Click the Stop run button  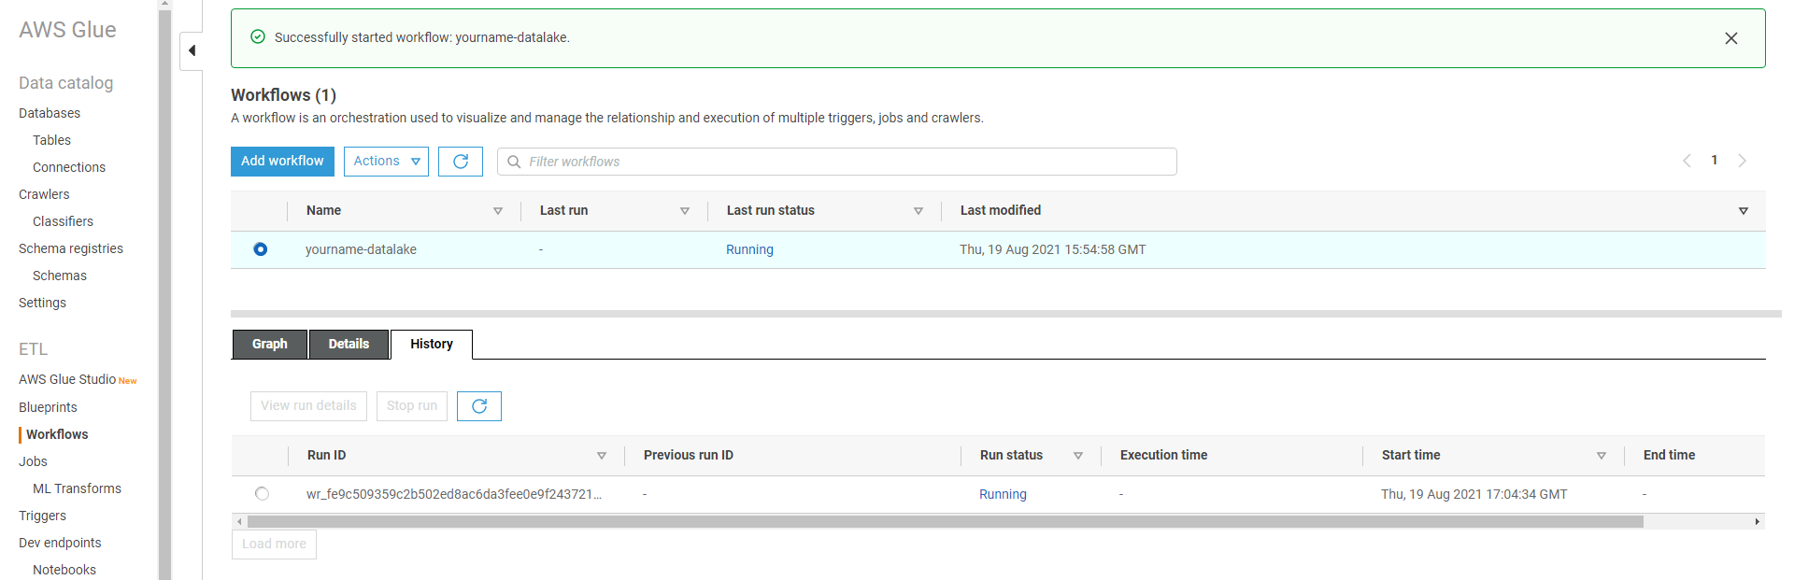(x=412, y=406)
